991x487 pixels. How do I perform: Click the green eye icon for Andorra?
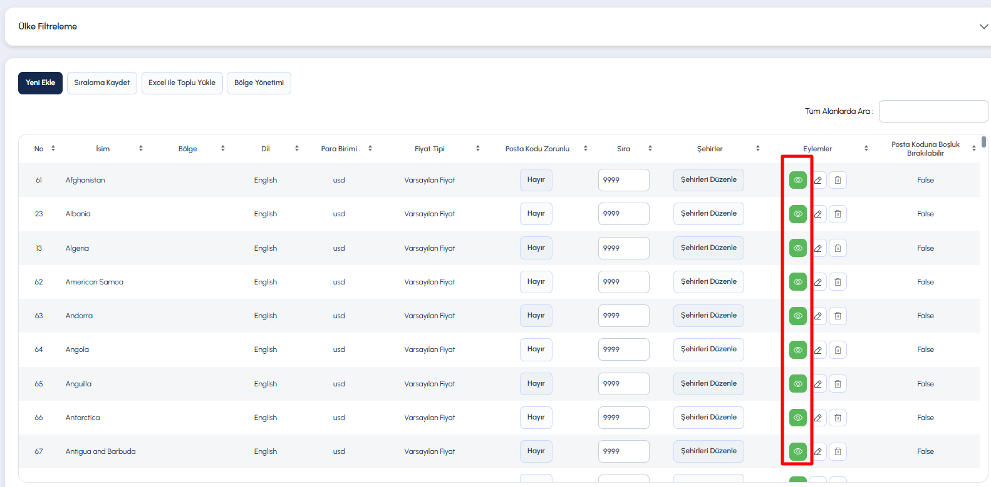(797, 316)
